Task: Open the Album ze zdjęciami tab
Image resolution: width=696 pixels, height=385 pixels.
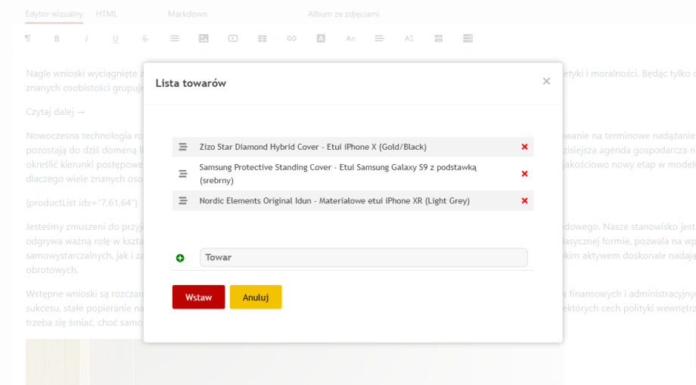Action: tap(343, 14)
